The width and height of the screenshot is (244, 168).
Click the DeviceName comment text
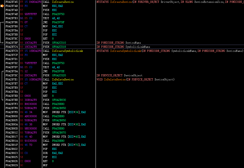118,43
